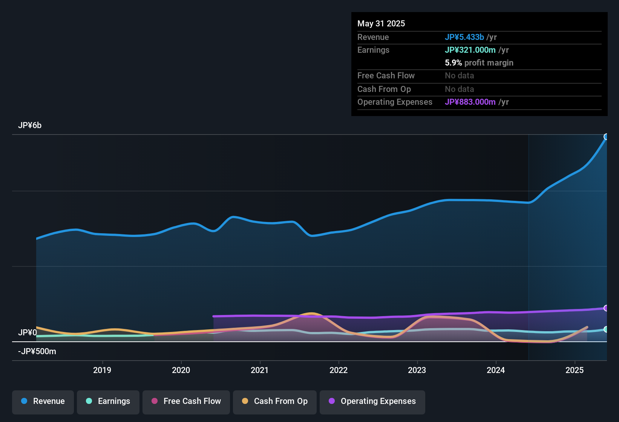The height and width of the screenshot is (422, 619).
Task: Click the Revenue row label in tooltip
Action: (x=373, y=37)
